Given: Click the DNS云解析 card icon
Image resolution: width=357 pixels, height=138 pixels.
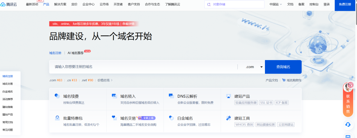Looking at the screenshot, I should coord(171,96).
